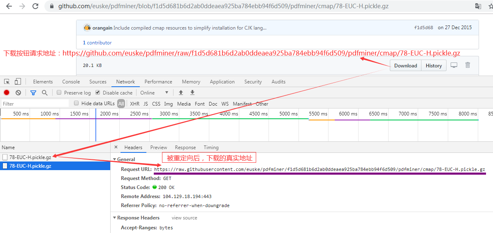493x233 pixels.
Task: Filter requests by Doc
Action: pyautogui.click(x=213, y=104)
